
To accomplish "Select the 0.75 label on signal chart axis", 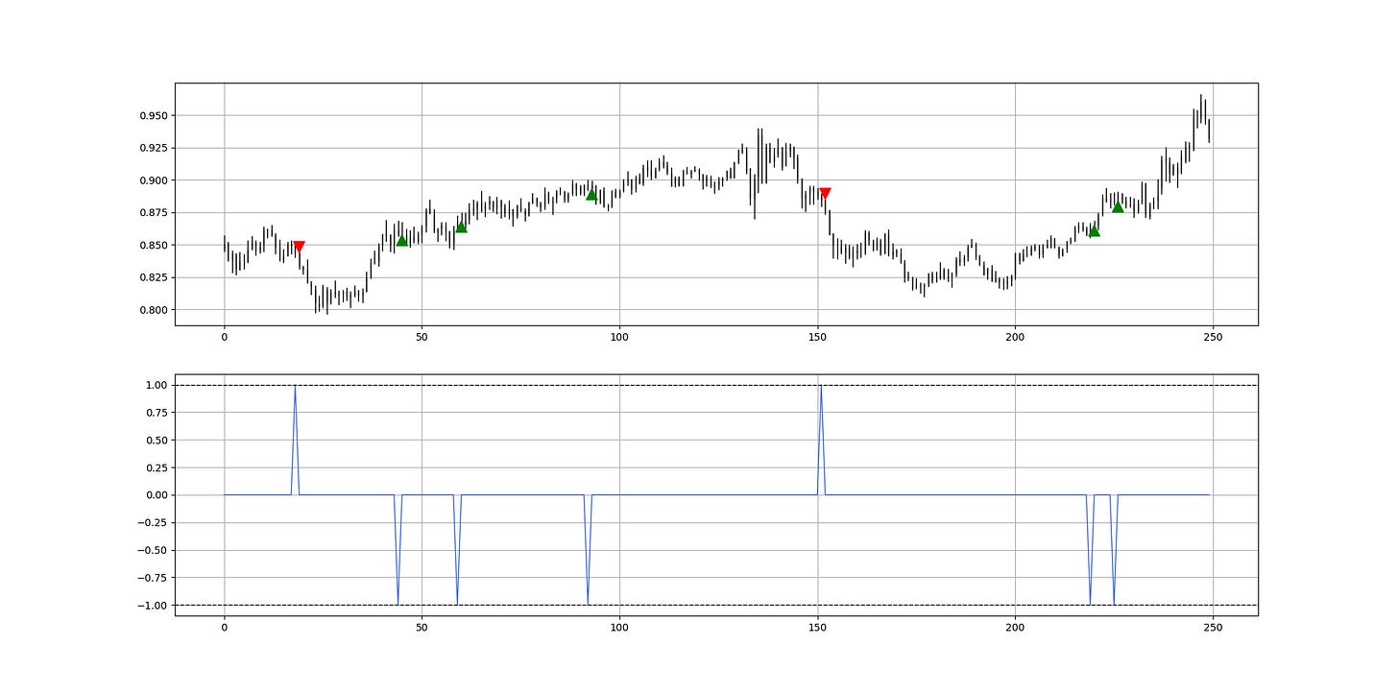I will (156, 413).
